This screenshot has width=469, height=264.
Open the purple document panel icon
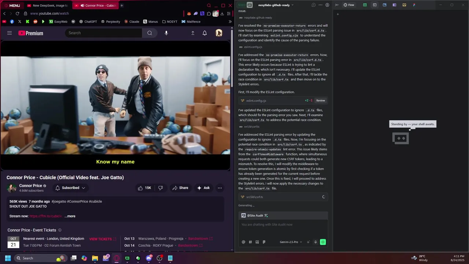(394, 5)
